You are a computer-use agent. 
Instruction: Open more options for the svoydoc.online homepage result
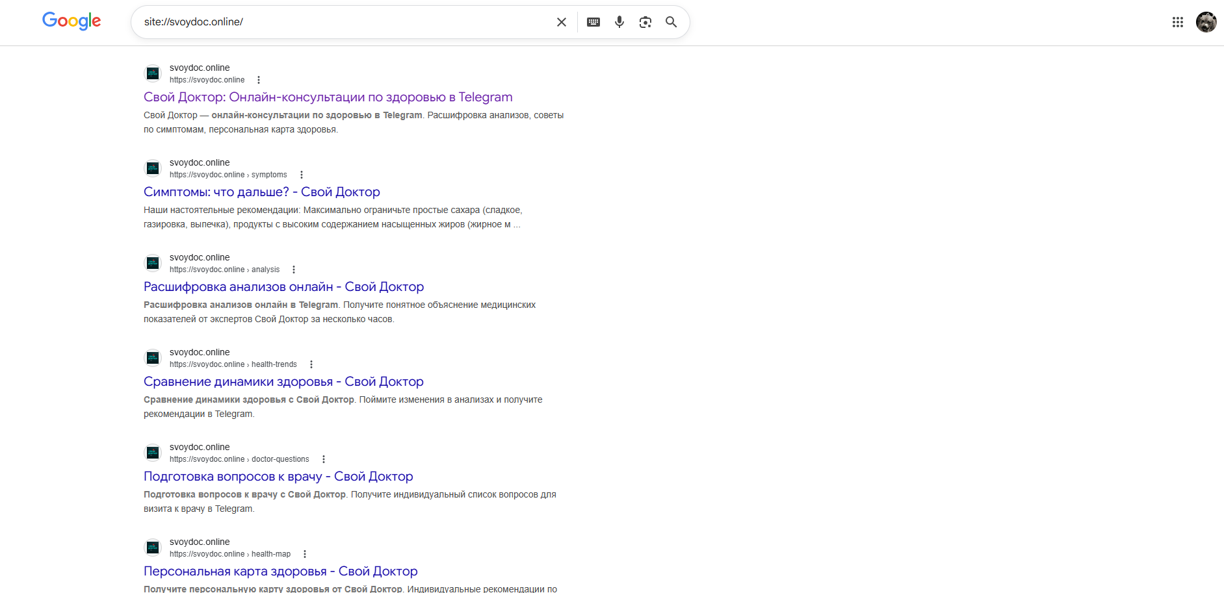point(259,80)
